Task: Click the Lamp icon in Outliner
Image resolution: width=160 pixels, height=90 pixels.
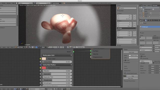Action: [x=143, y=16]
